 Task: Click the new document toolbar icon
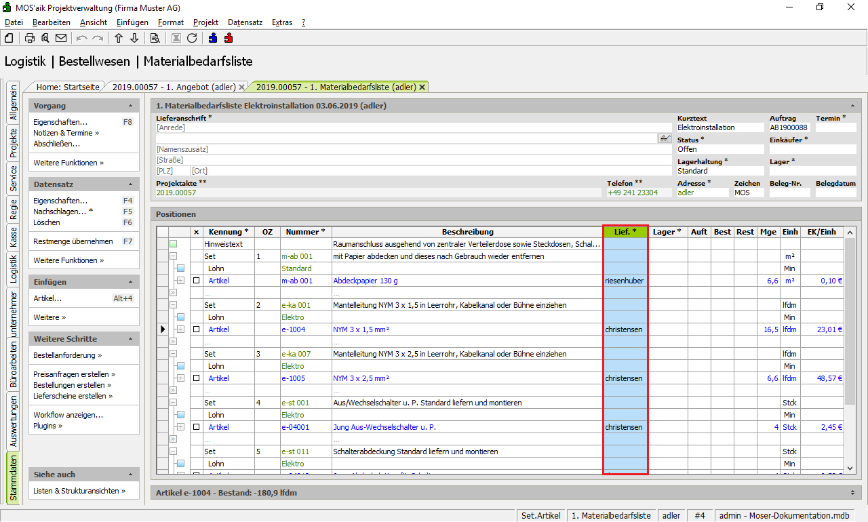[x=9, y=38]
